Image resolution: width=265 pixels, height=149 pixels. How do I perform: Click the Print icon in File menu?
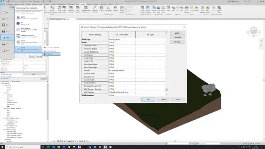(4, 44)
